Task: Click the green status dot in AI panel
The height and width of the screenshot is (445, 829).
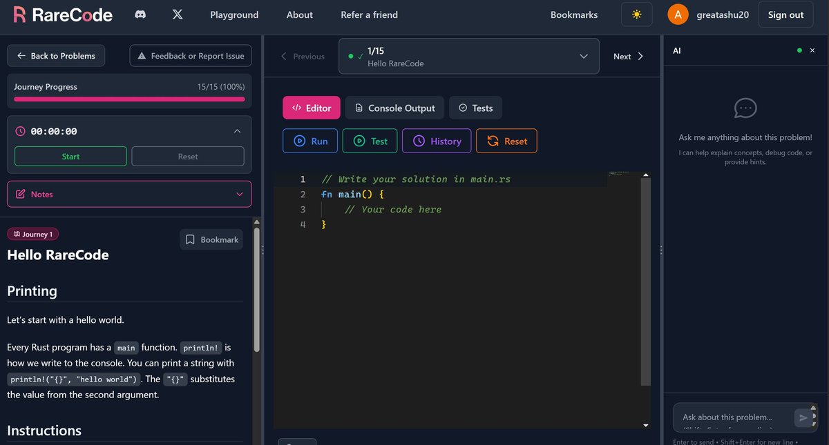Action: tap(800, 50)
